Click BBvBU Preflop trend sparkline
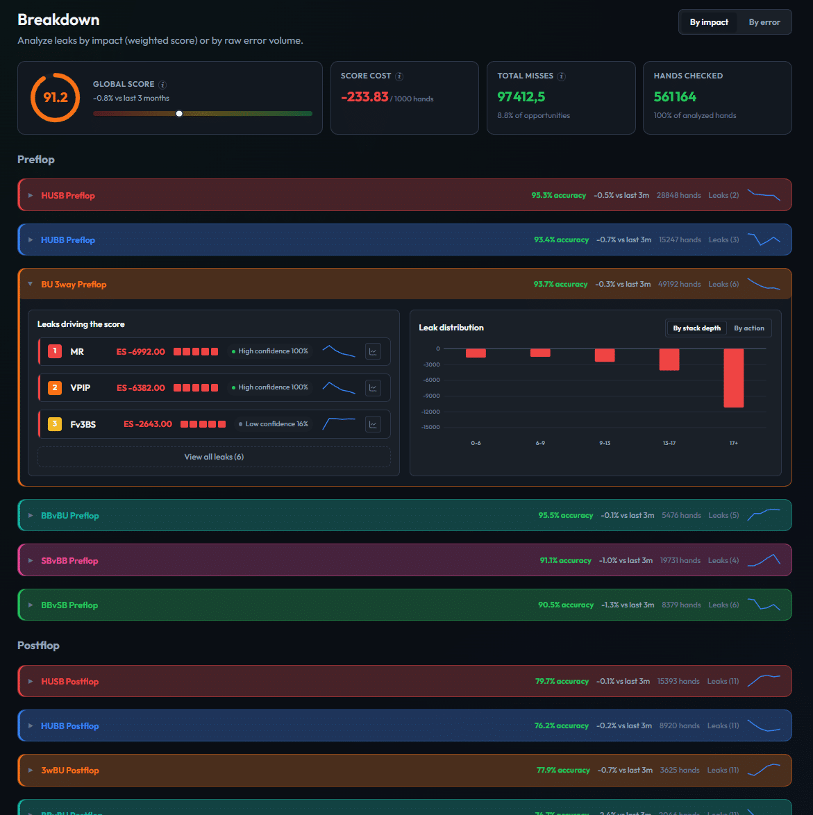Viewport: 813px width, 815px height. point(764,515)
